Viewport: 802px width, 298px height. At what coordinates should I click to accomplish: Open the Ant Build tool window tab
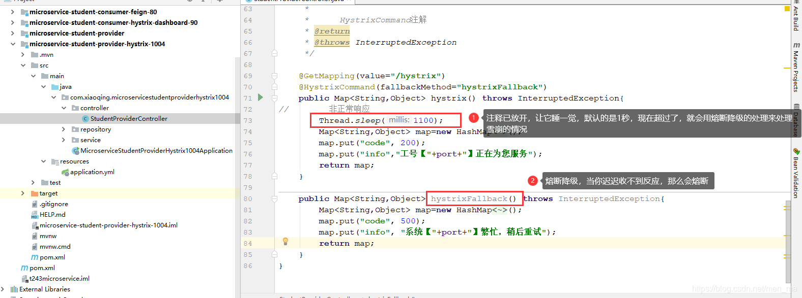click(x=796, y=16)
